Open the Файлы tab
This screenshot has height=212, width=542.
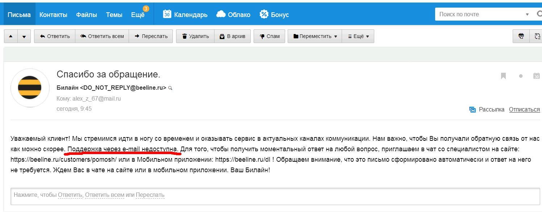(x=86, y=14)
